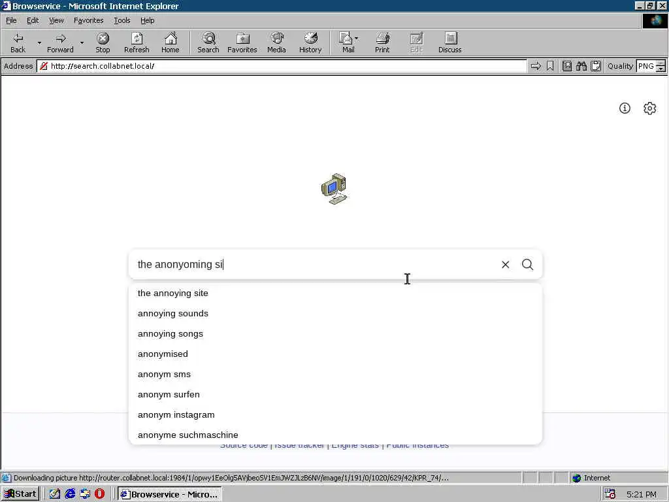Screen dimensions: 669x502
Task: Select suggestion 'the annoying site'
Action: (335, 293)
